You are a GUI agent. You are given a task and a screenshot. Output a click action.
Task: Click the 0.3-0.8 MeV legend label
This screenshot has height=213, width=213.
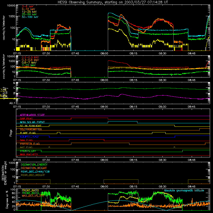pos(30,60)
